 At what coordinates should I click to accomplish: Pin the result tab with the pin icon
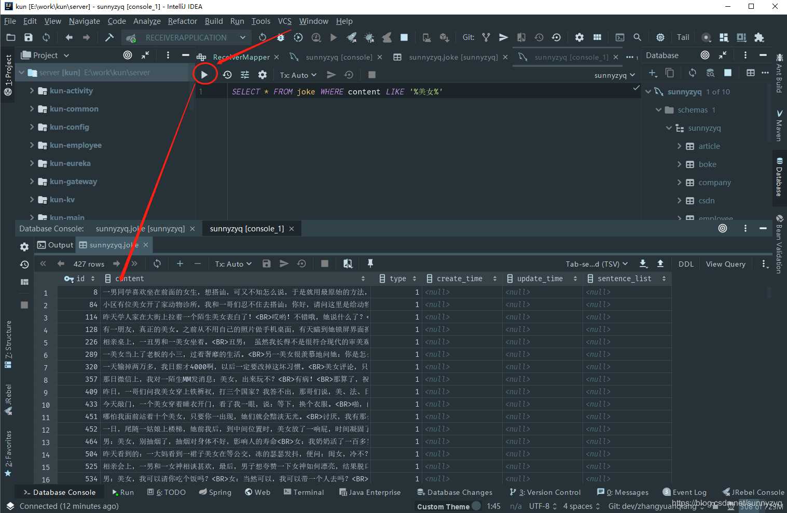coord(370,264)
